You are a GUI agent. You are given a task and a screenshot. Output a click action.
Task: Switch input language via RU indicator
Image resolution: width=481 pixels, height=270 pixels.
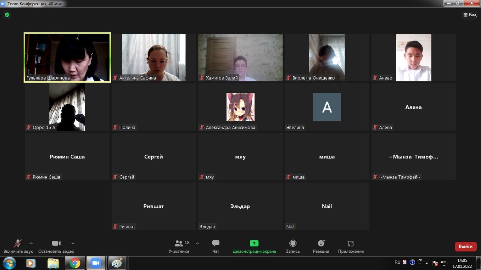pos(398,262)
